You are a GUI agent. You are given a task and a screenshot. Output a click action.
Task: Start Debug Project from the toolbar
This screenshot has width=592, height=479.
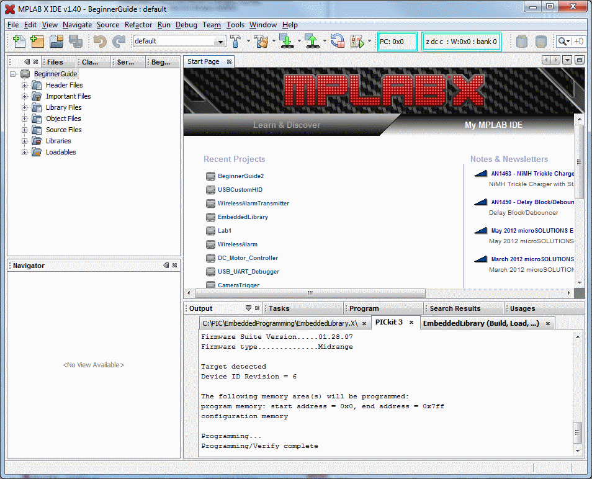pyautogui.click(x=357, y=41)
